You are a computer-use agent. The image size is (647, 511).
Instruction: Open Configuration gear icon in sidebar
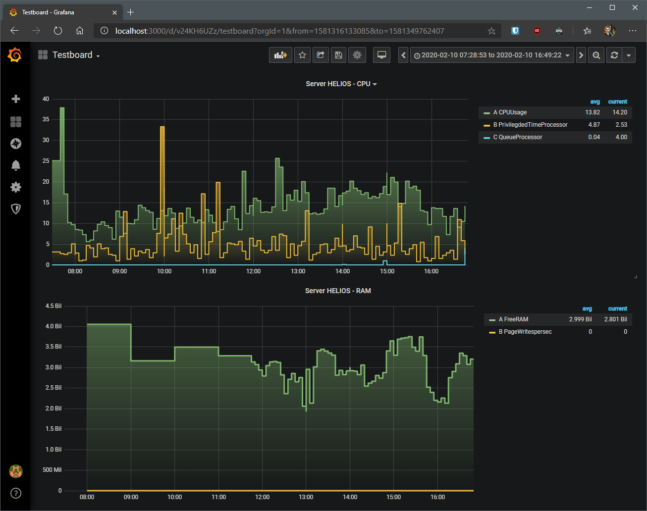pyautogui.click(x=16, y=187)
